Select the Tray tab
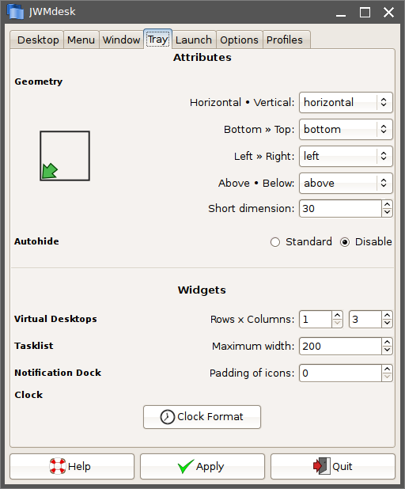This screenshot has width=405, height=489. point(157,40)
